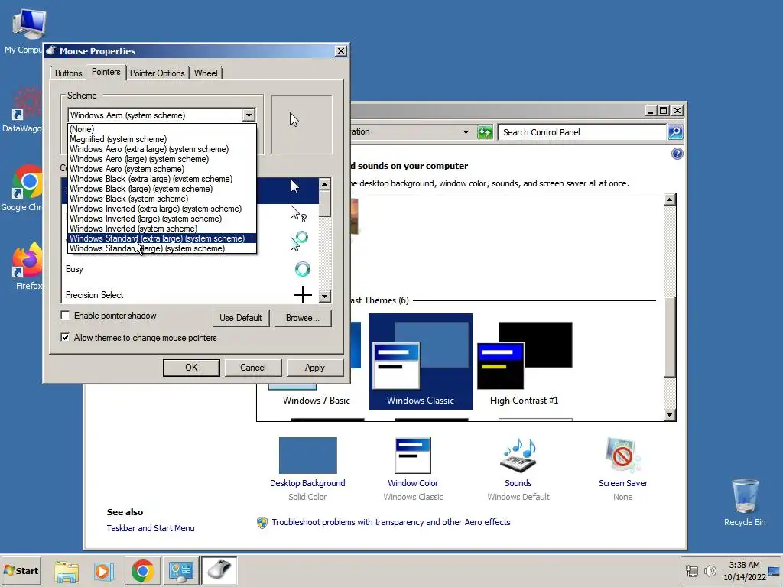Select the Help Select pointer icon
The height and width of the screenshot is (587, 783).
pyautogui.click(x=297, y=214)
